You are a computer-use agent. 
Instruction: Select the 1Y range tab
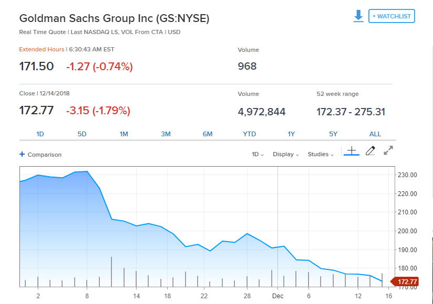291,134
